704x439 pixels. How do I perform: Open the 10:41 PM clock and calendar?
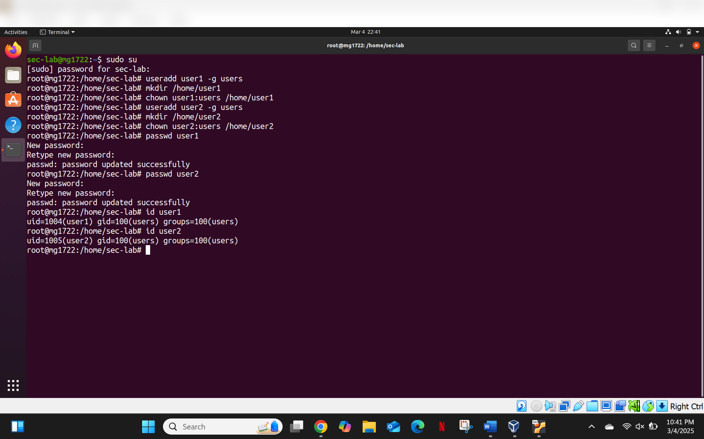(x=680, y=427)
